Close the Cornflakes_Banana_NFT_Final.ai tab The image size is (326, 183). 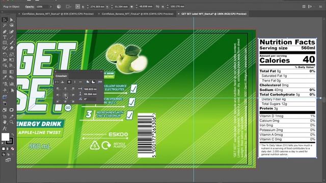pos(99,14)
